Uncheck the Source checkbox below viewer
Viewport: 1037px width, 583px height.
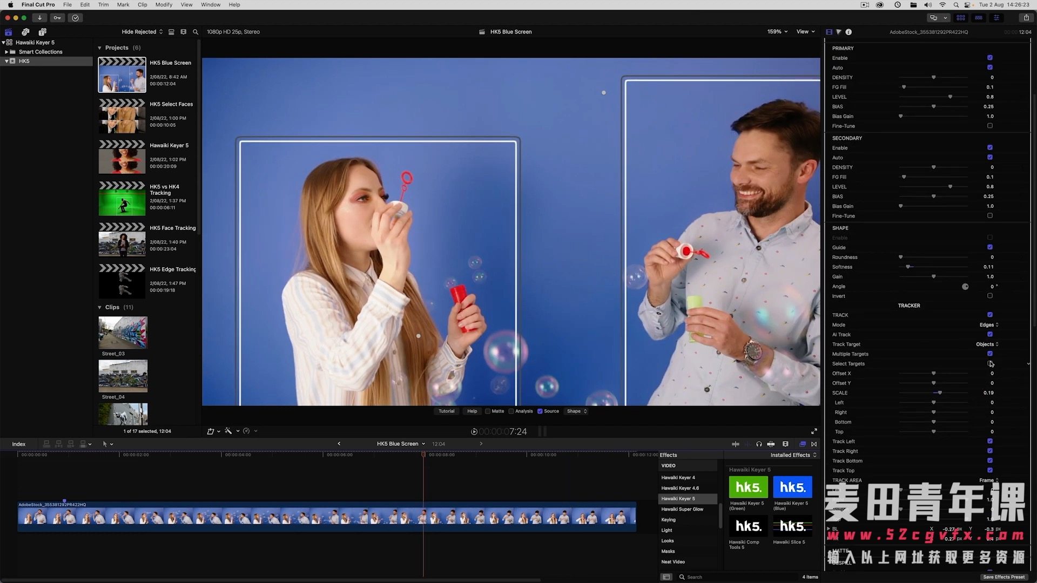540,411
